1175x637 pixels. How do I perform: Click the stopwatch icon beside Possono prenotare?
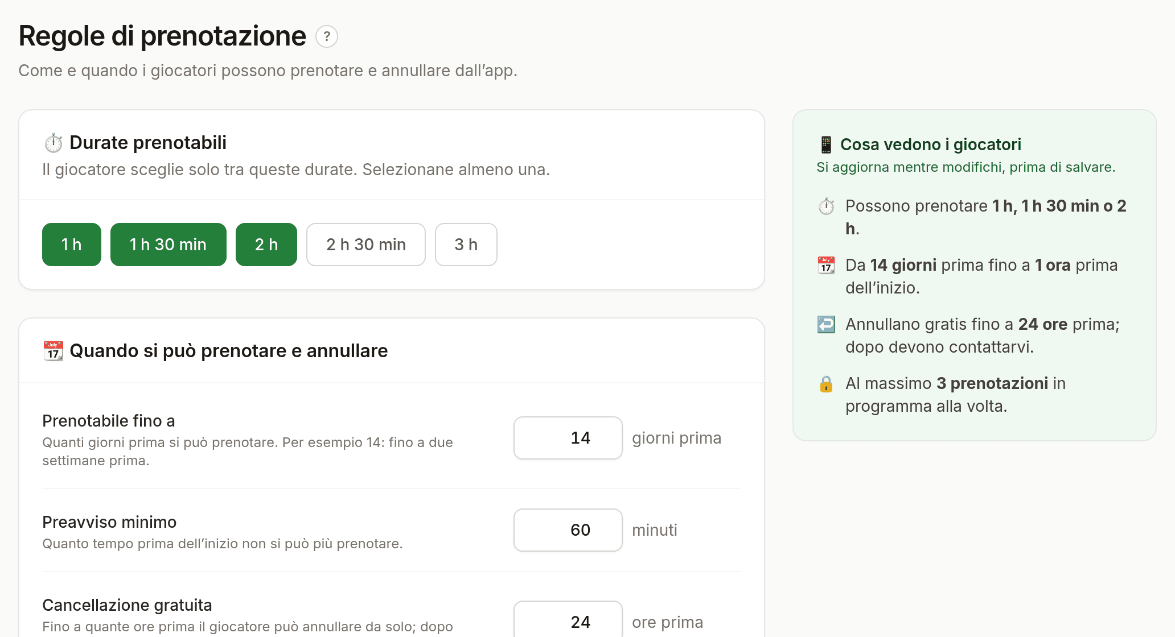click(x=826, y=206)
